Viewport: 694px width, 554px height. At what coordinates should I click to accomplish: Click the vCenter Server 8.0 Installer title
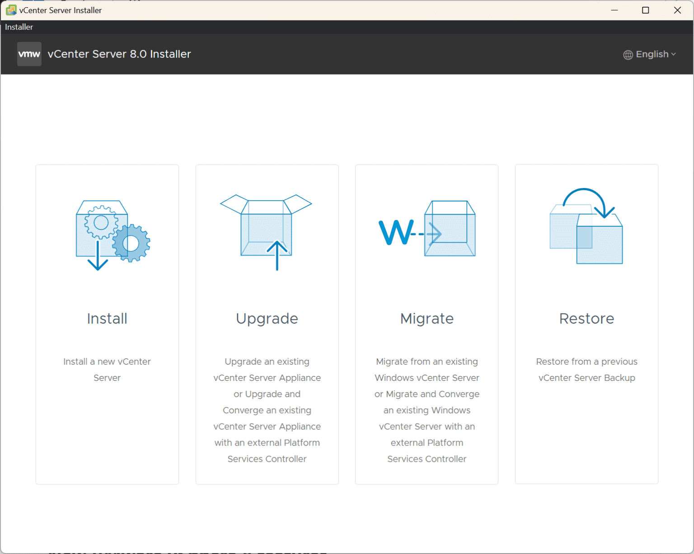(x=119, y=54)
